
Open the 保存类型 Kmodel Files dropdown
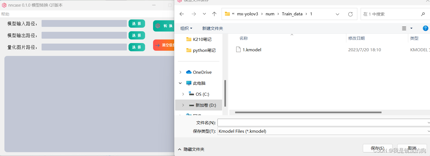point(324,131)
